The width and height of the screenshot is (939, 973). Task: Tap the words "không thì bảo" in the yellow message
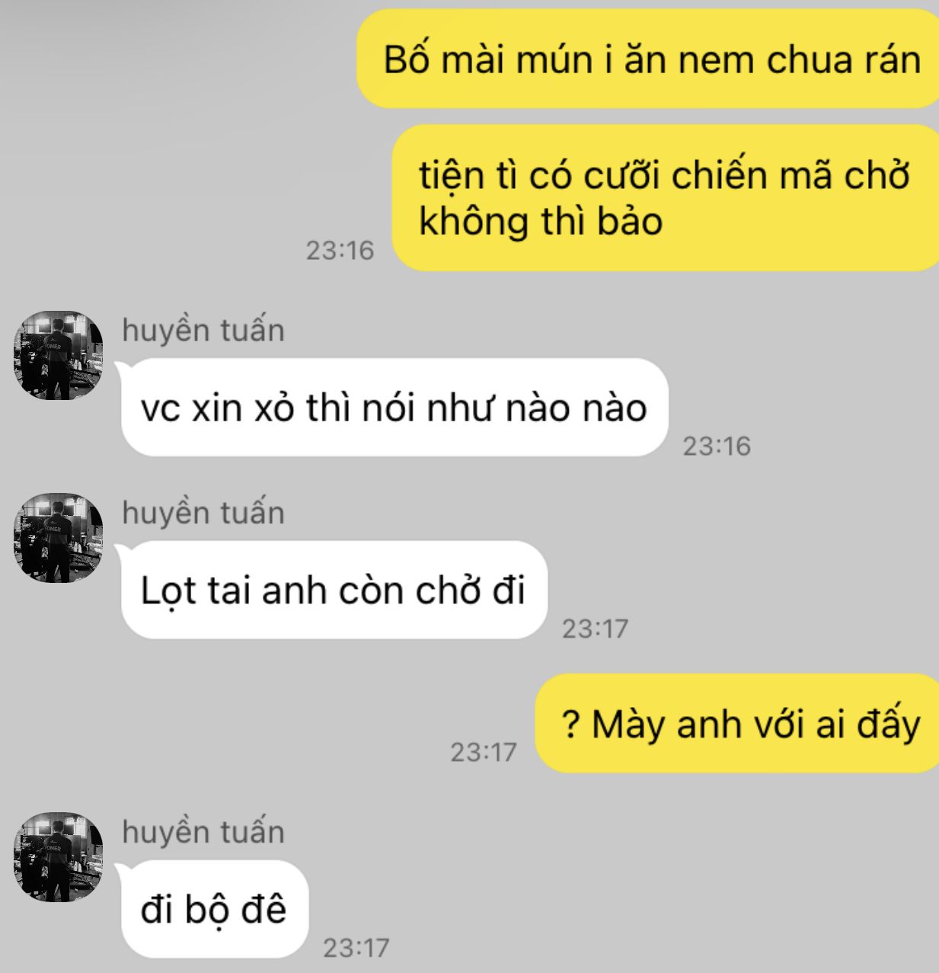541,222
